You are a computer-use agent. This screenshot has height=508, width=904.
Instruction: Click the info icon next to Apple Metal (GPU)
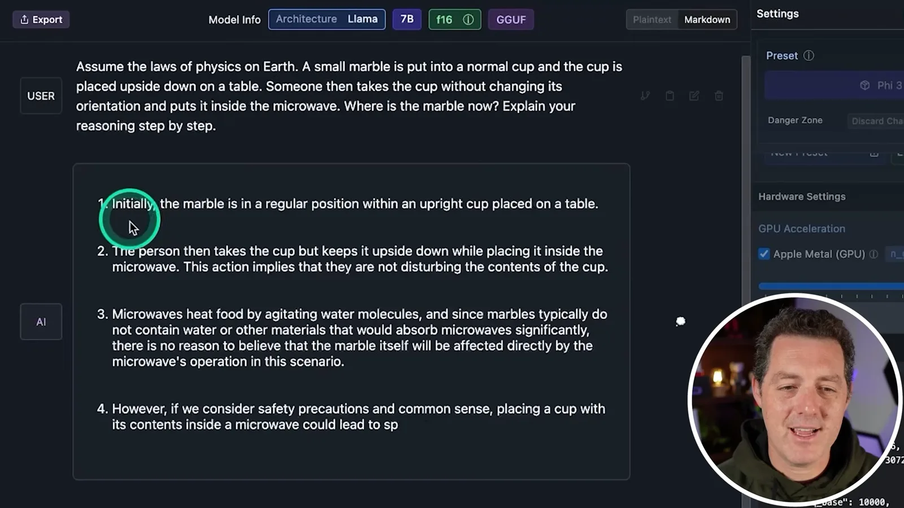873,254
